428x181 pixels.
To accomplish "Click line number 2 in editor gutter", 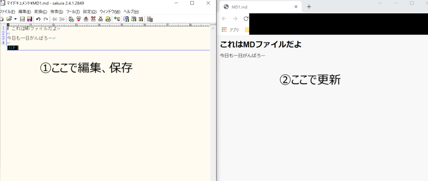I will point(3,33).
